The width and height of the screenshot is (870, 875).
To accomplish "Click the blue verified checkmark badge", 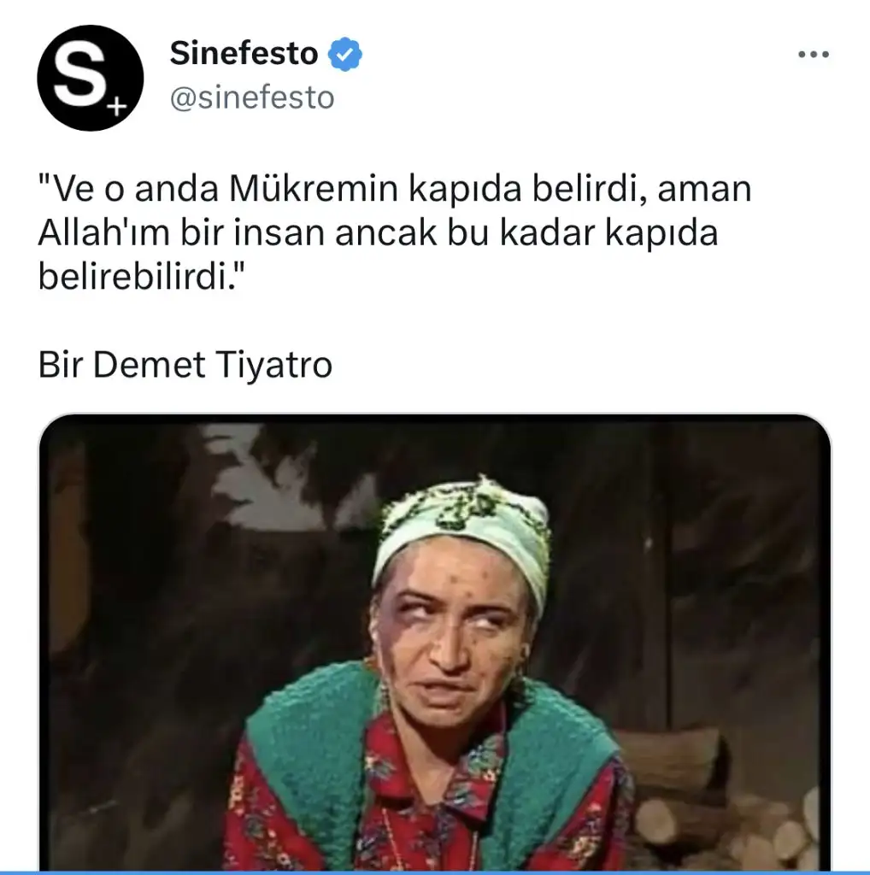I will point(345,54).
